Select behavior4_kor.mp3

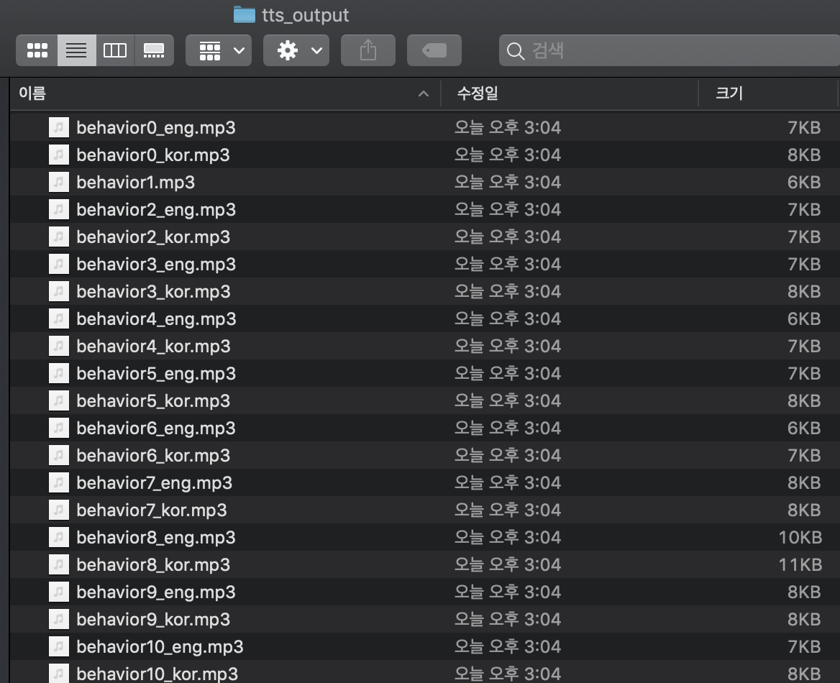[425, 346]
